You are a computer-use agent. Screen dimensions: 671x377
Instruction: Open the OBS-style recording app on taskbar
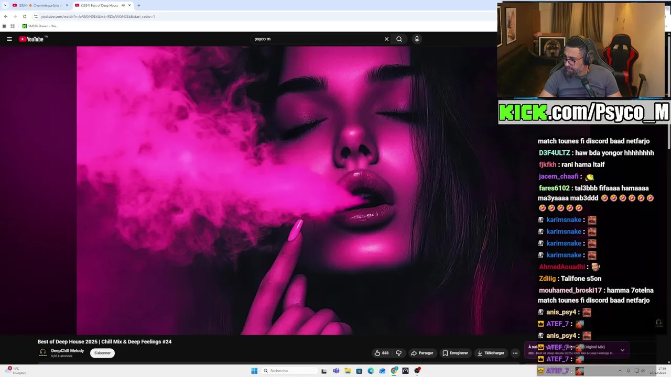click(417, 371)
